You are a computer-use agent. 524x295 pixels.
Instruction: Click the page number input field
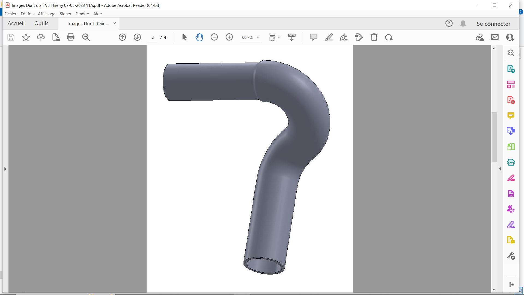tap(153, 37)
